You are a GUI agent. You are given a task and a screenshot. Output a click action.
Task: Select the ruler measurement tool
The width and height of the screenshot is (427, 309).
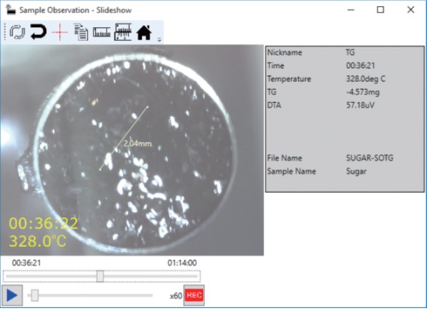[101, 32]
